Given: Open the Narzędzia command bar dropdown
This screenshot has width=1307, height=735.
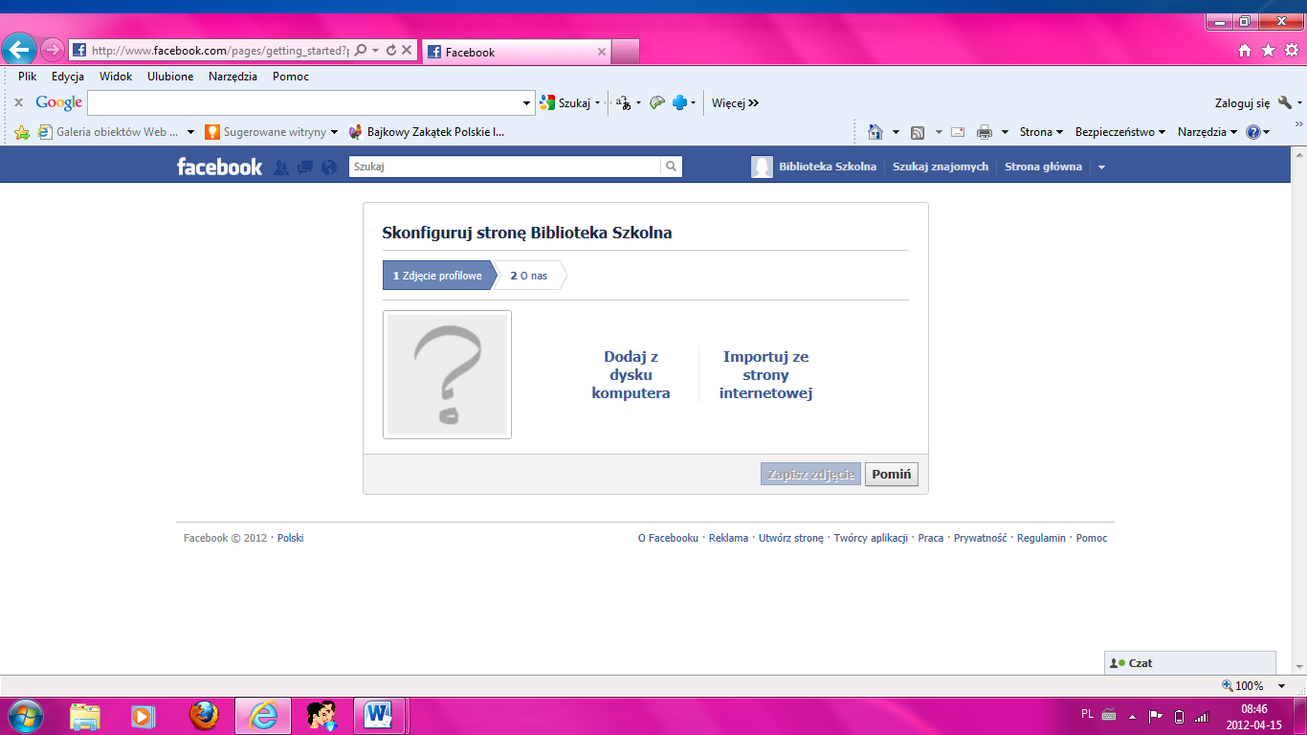Looking at the screenshot, I should [1207, 132].
